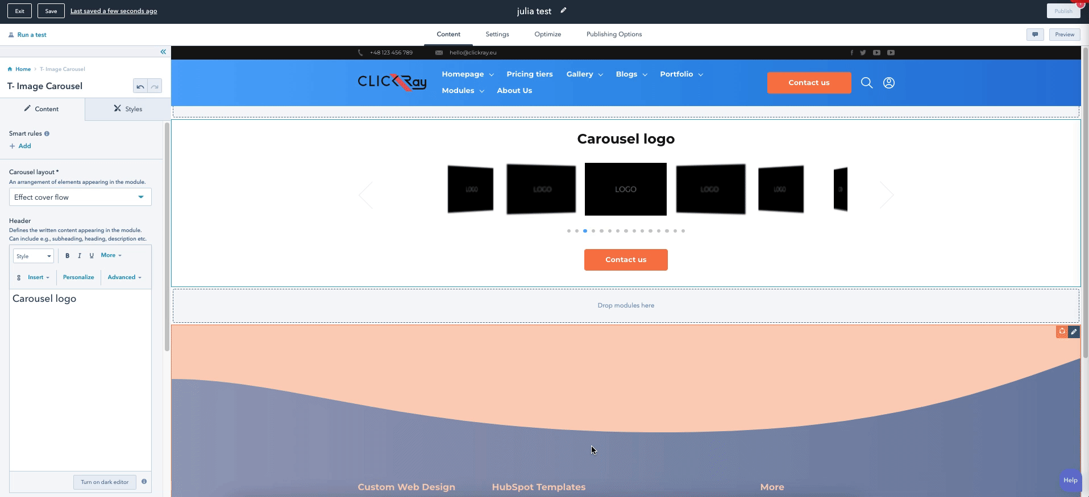Open the Insert dropdown
The height and width of the screenshot is (497, 1089).
coord(39,277)
